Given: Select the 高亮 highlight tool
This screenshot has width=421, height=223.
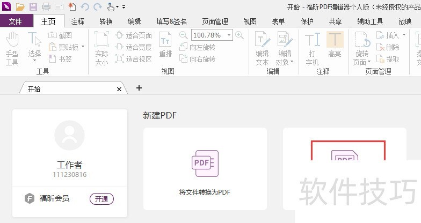Looking at the screenshot, I should tap(335, 45).
